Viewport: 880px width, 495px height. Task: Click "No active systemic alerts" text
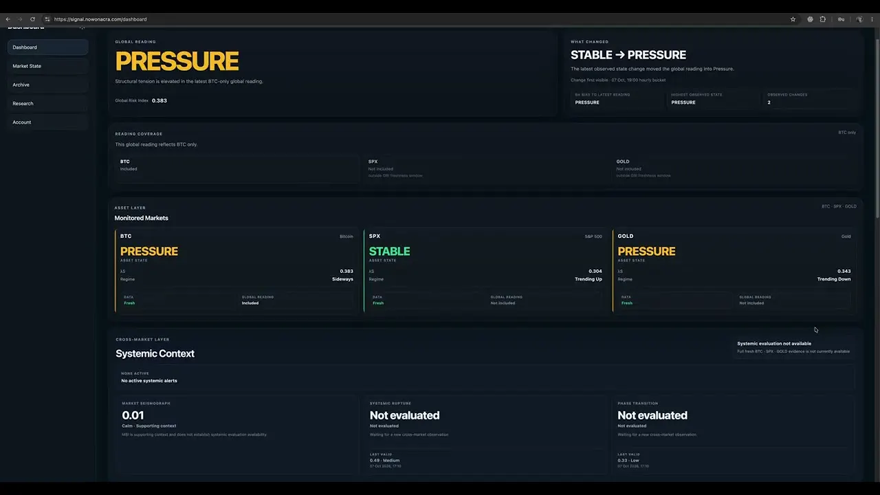click(149, 381)
